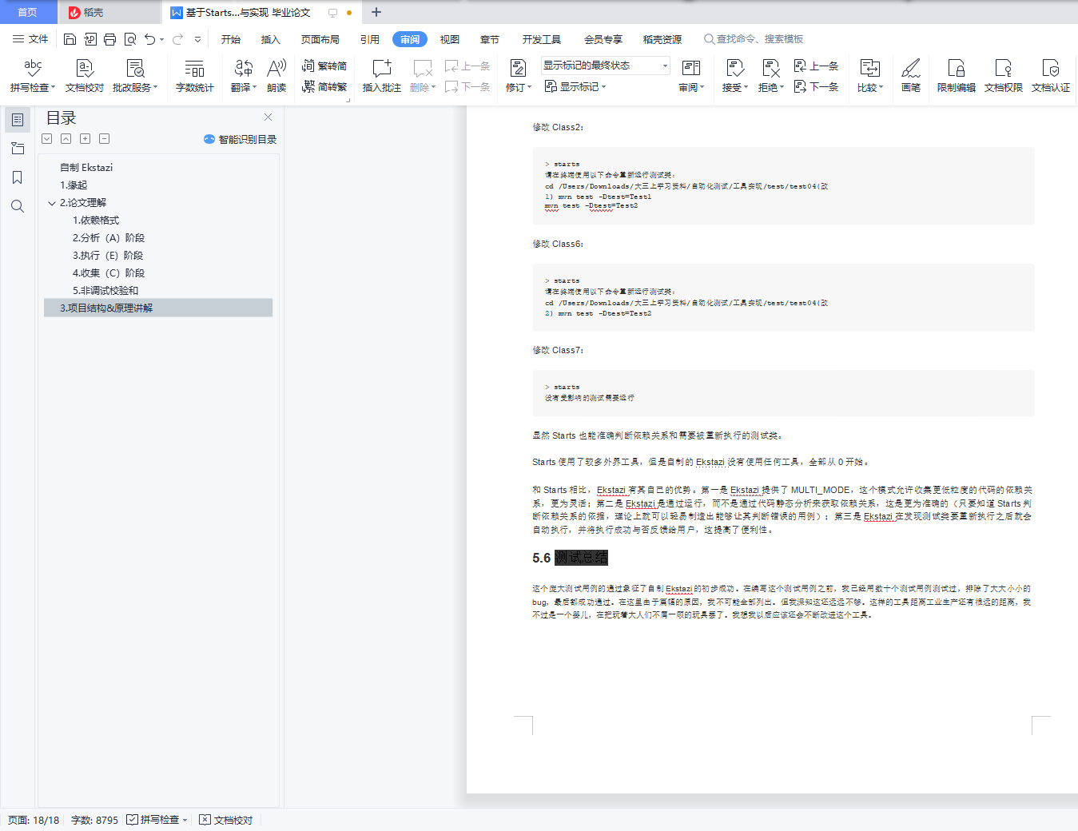Select the 画笔 pen tool
Viewport: 1078px width, 831px height.
[x=911, y=76]
